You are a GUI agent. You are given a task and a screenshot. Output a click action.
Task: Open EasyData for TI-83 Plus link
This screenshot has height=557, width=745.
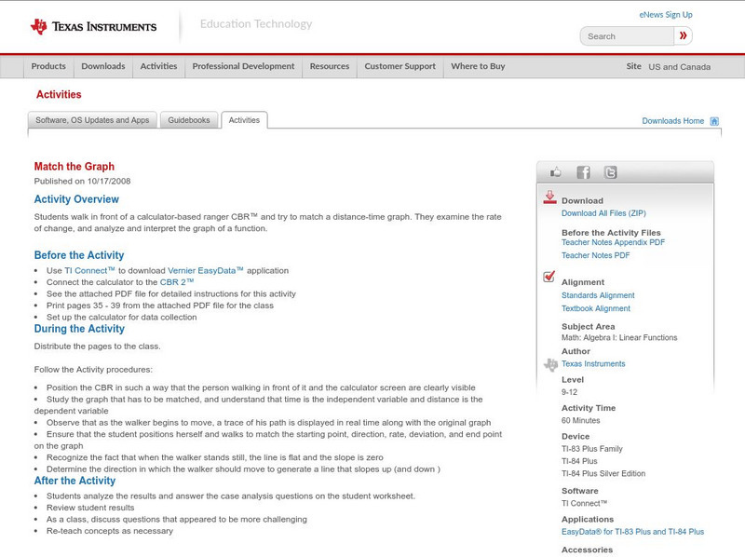[632, 532]
